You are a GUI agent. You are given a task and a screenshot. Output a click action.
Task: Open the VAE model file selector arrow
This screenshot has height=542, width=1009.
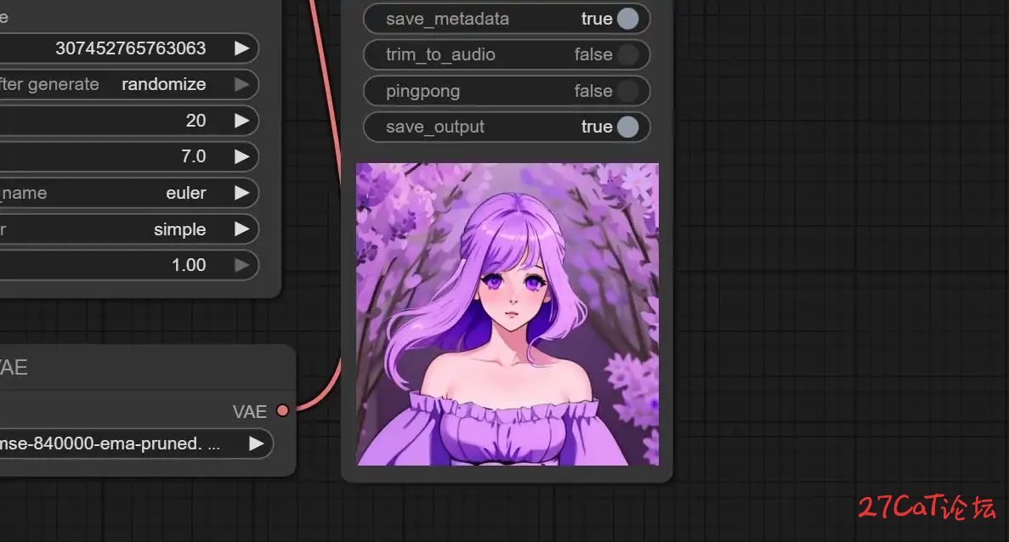pos(256,443)
